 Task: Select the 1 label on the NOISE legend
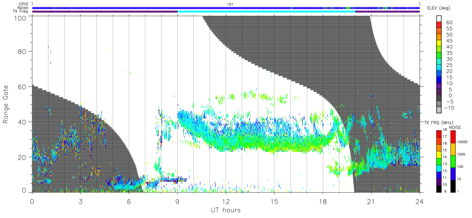(459, 191)
